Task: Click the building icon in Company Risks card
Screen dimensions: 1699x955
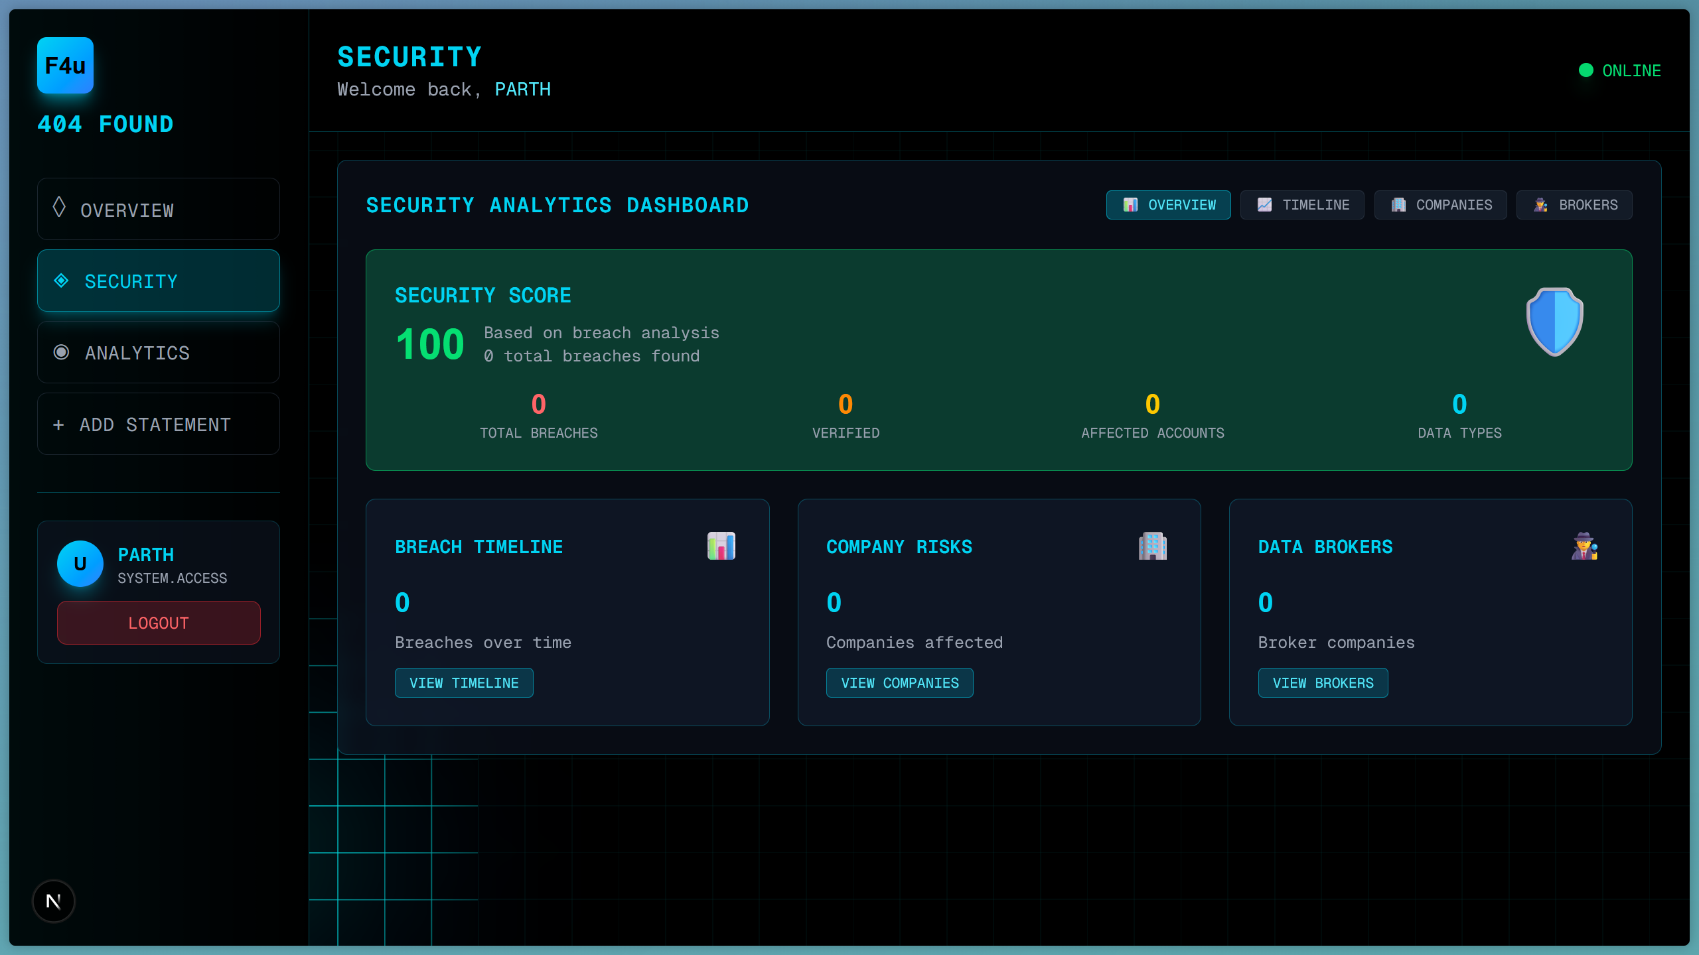Action: point(1152,546)
